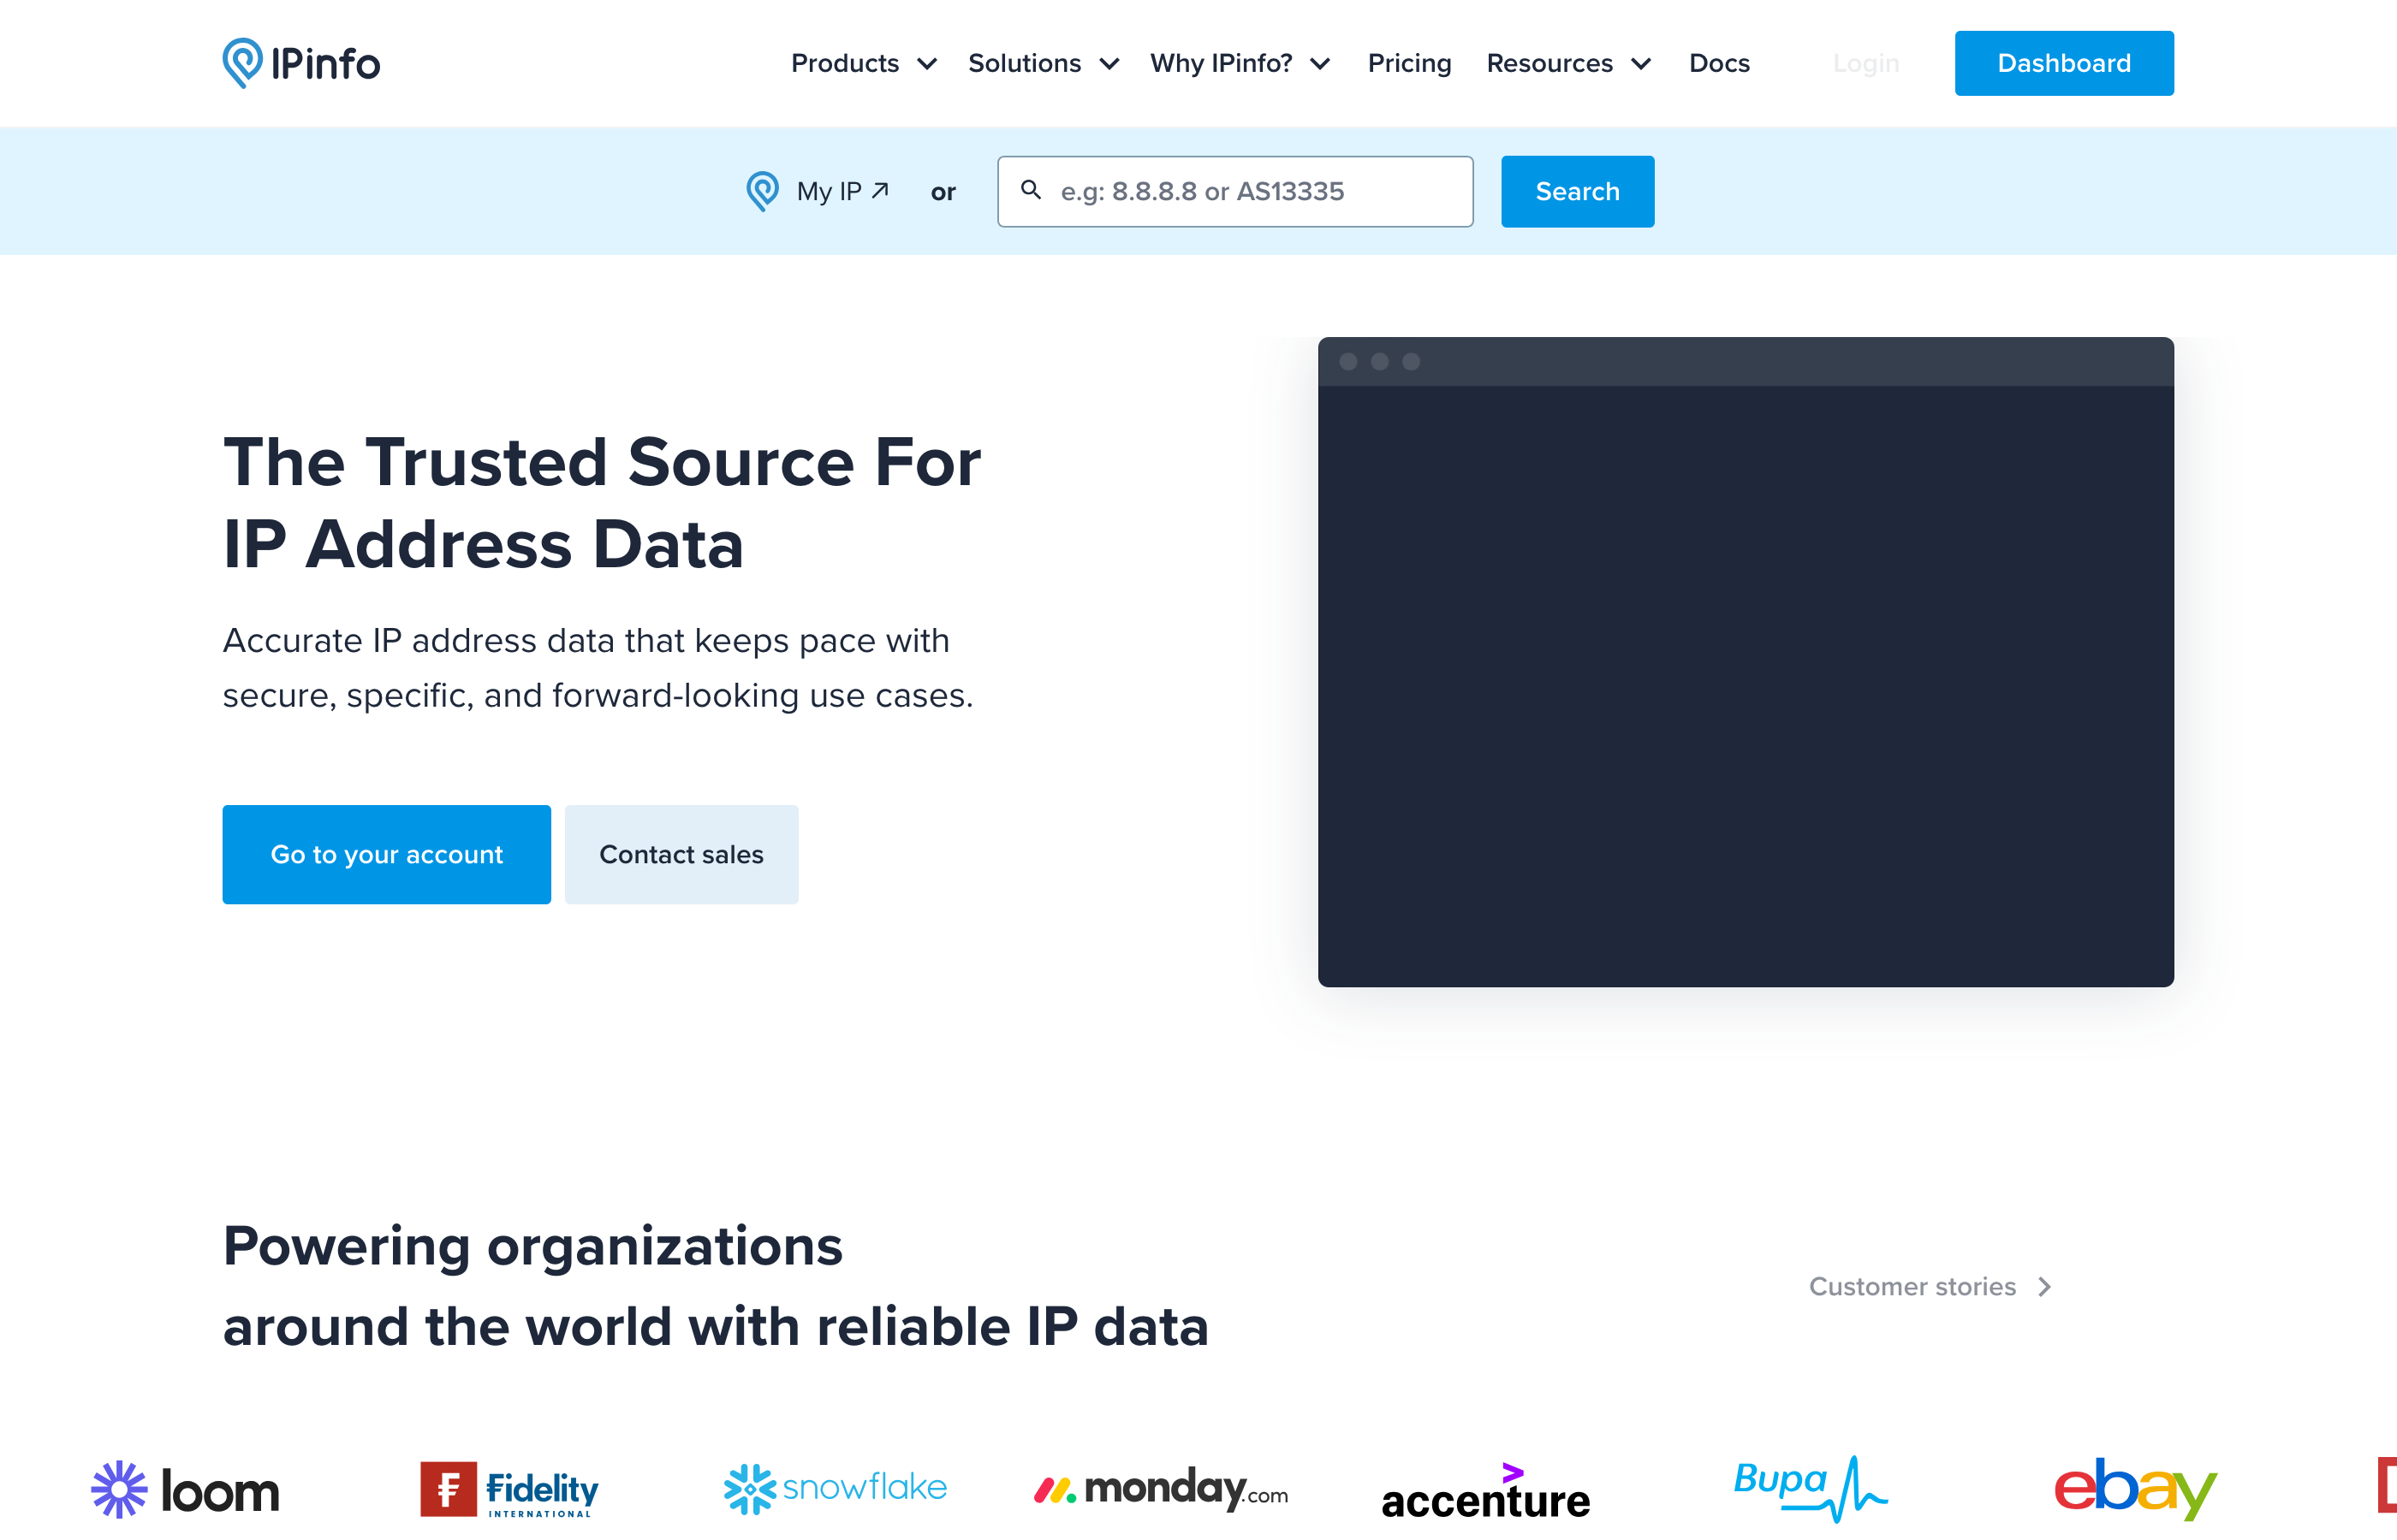Click the 'The Trusted Source For IP Address Data' heading

tap(601, 503)
